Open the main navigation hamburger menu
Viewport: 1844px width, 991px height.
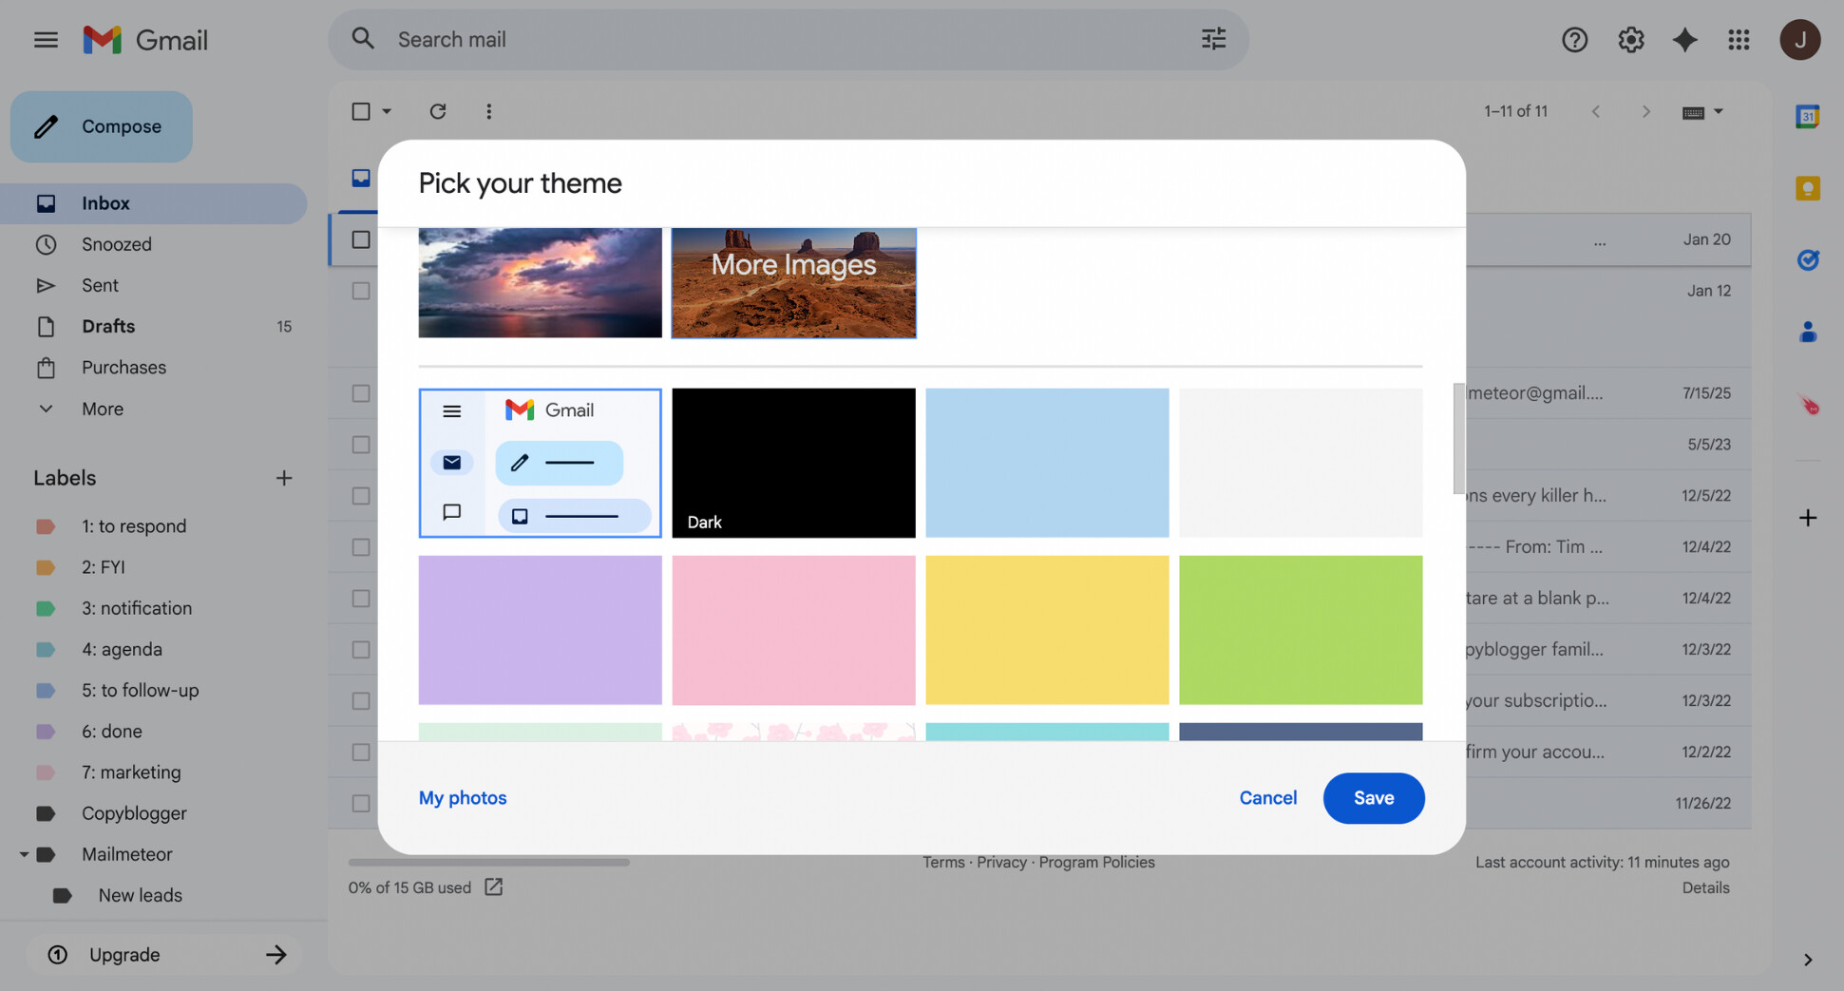tap(45, 39)
